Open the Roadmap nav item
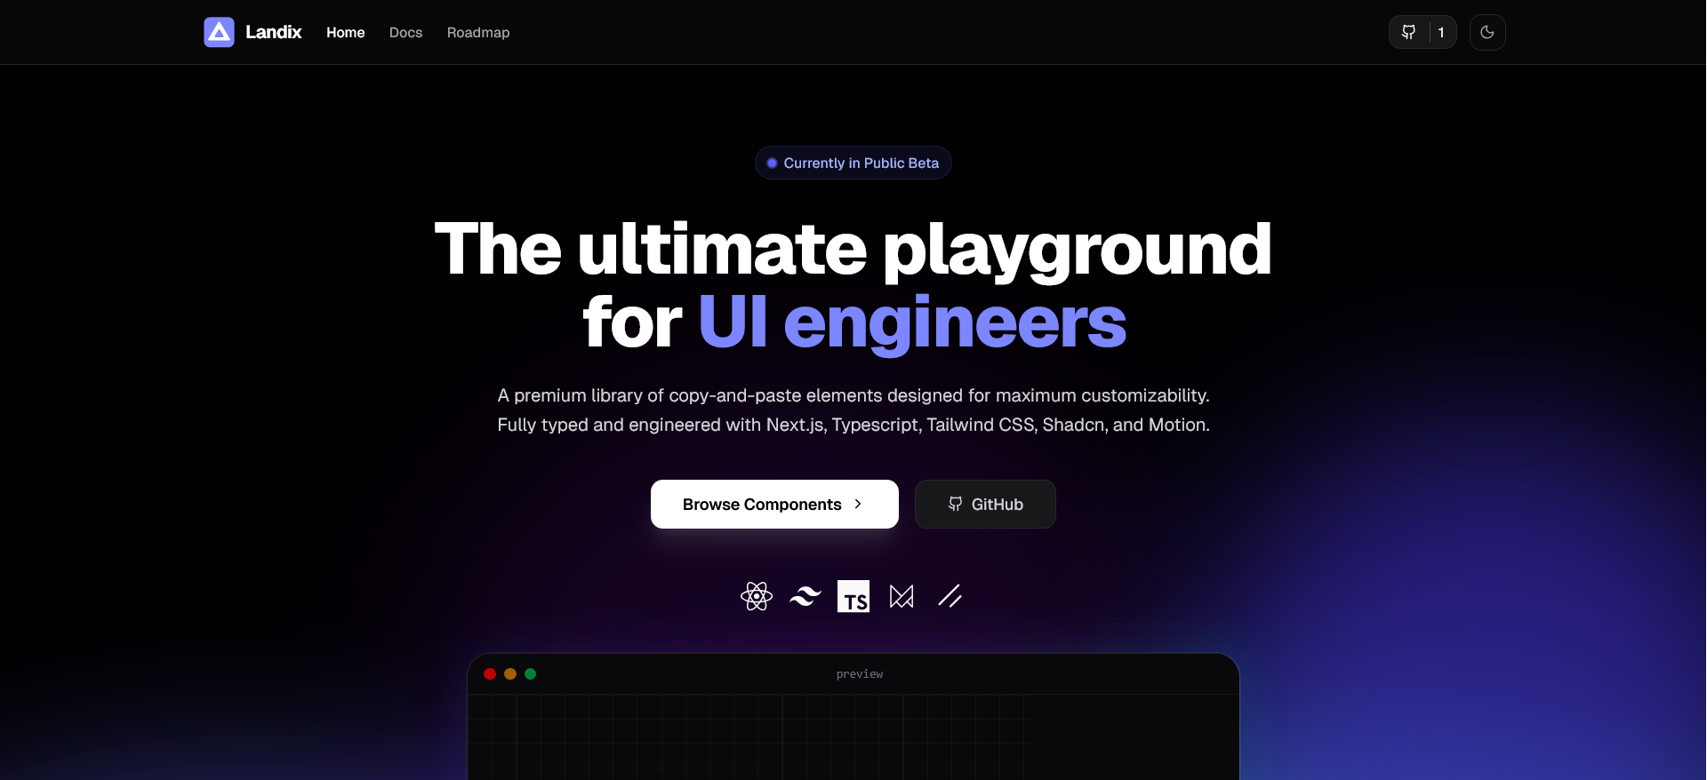Screen dimensions: 1707x780 coord(478,32)
